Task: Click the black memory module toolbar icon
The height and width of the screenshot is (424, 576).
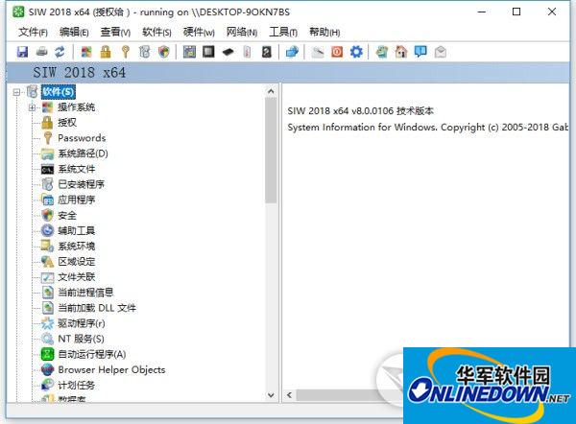Action: (x=228, y=52)
